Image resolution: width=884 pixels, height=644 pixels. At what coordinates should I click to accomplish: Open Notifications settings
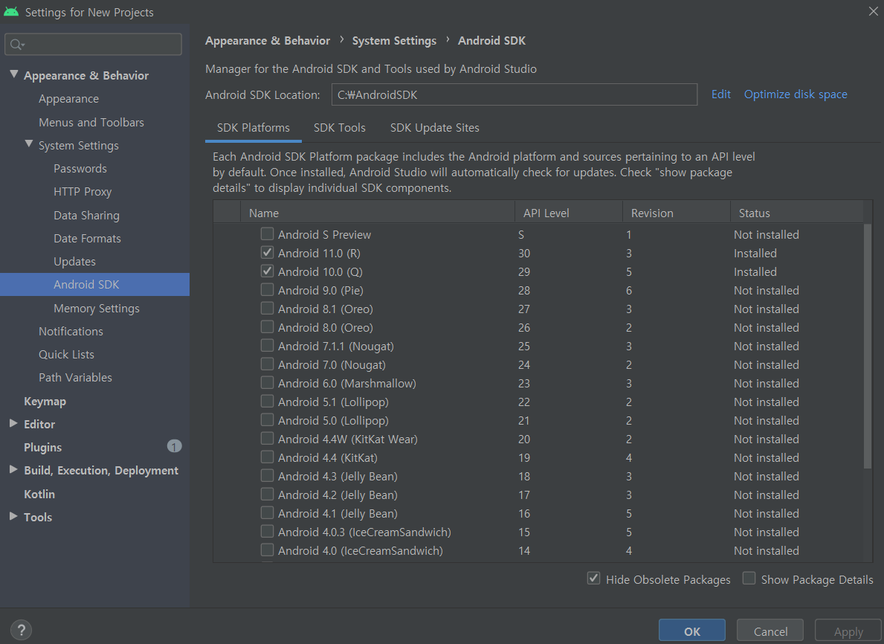tap(71, 332)
